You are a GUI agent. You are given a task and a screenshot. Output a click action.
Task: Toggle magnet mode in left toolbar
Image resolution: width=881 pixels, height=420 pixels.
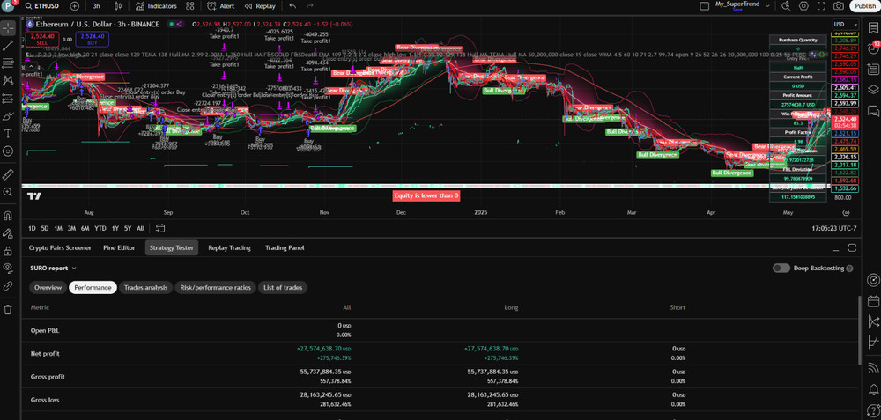[8, 215]
